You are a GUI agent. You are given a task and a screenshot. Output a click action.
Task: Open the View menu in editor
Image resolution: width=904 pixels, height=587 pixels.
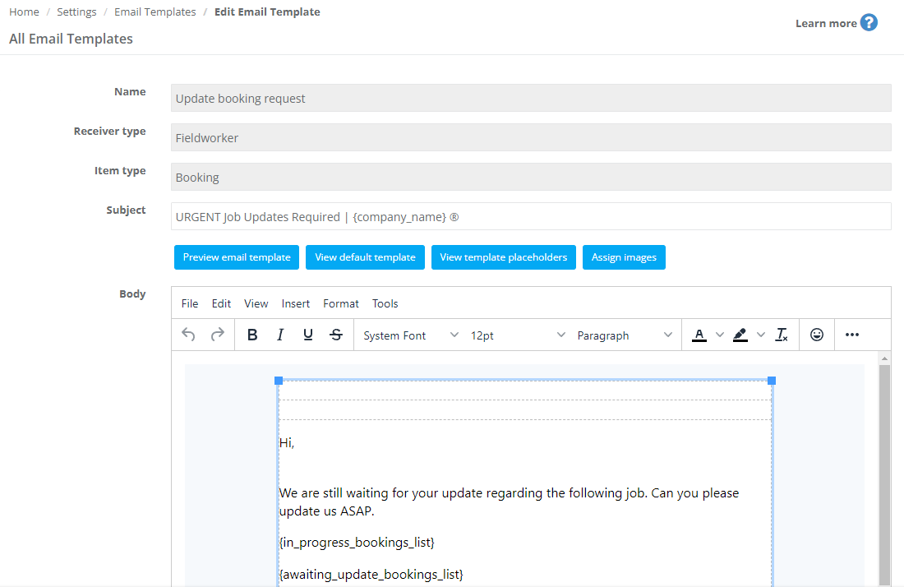pos(256,303)
